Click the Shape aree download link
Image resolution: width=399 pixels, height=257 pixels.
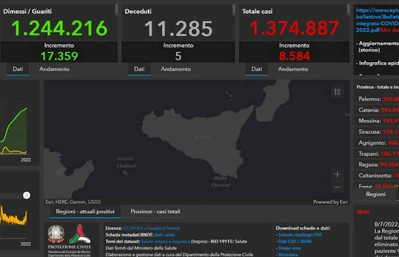click(289, 248)
